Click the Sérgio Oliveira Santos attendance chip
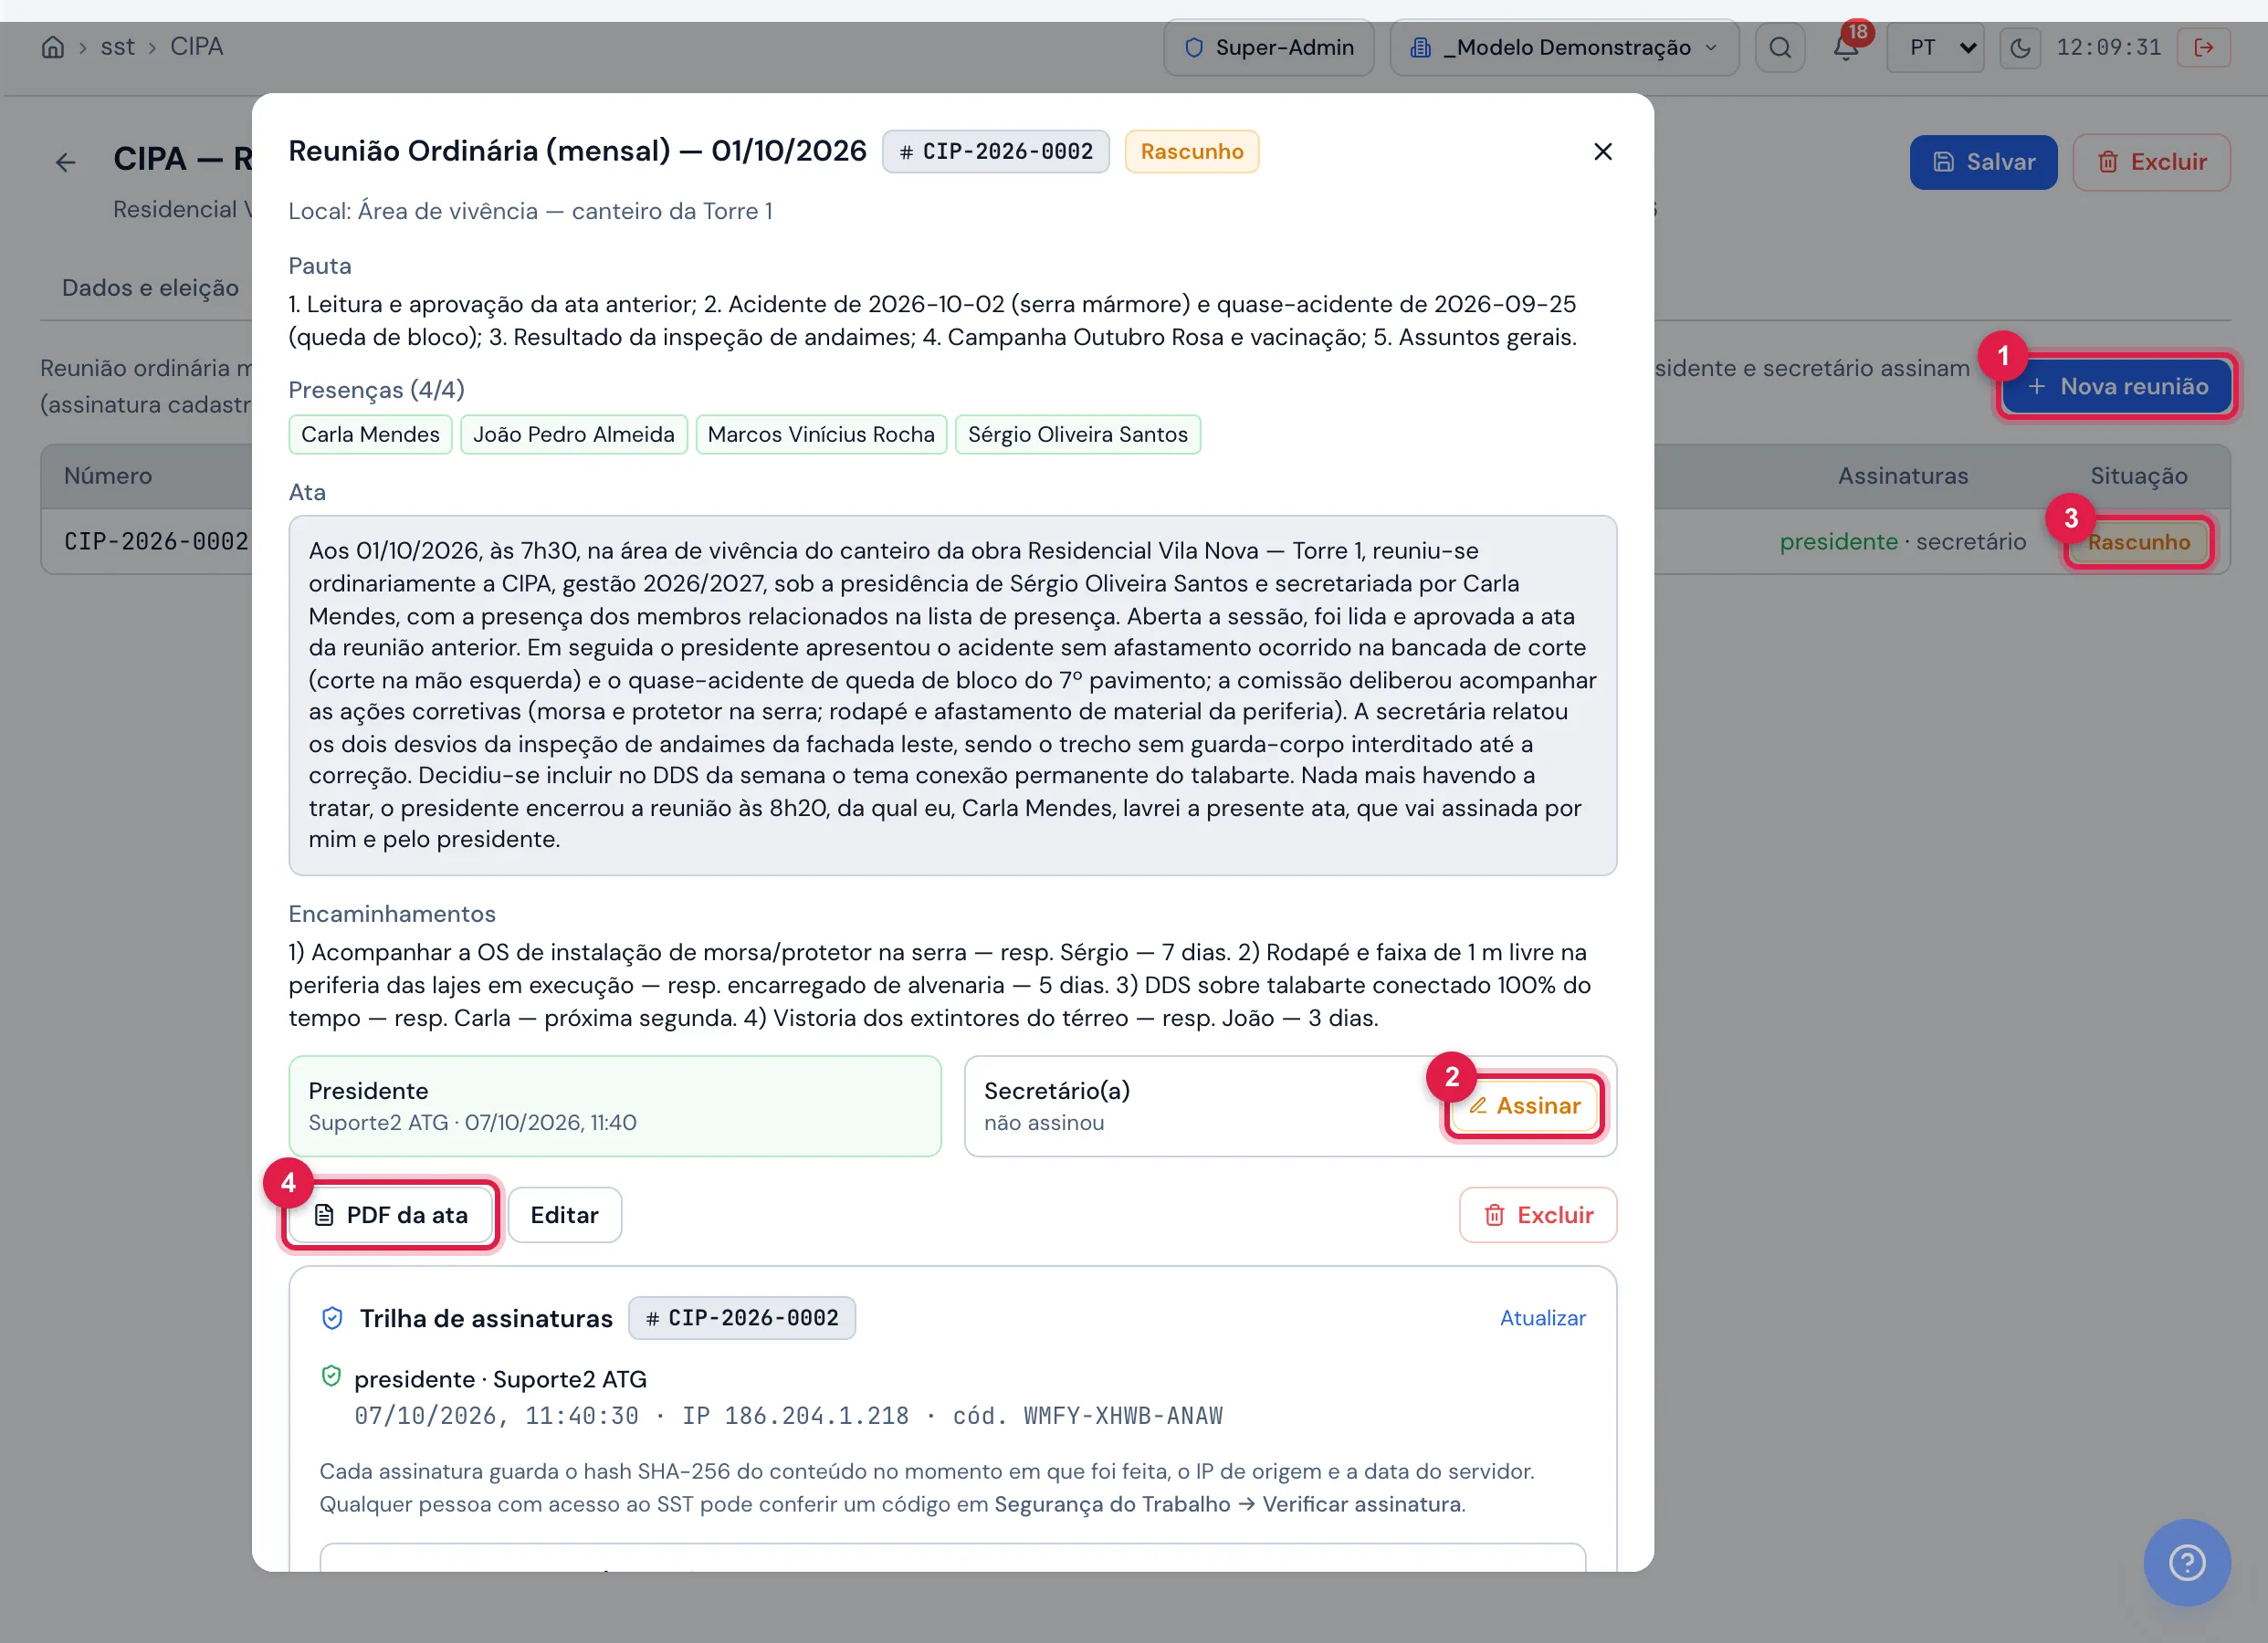This screenshot has height=1643, width=2268. pyautogui.click(x=1077, y=434)
